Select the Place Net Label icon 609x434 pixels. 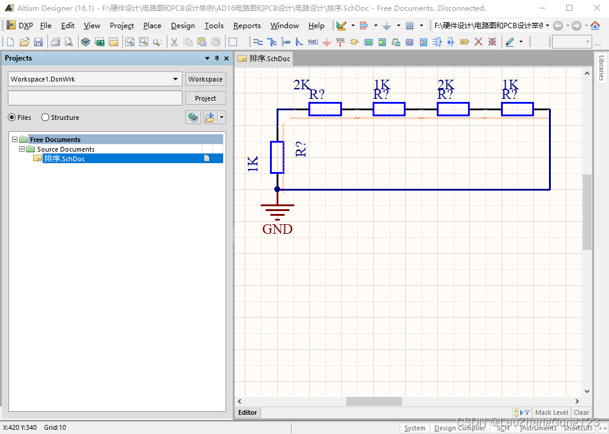[x=313, y=41]
